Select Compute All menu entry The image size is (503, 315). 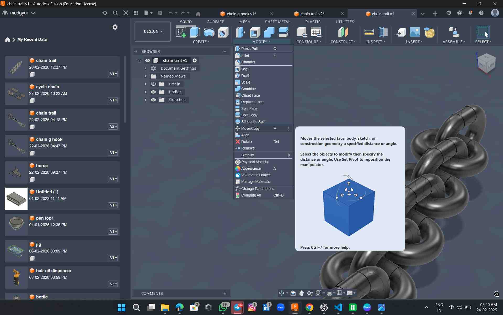pyautogui.click(x=263, y=195)
